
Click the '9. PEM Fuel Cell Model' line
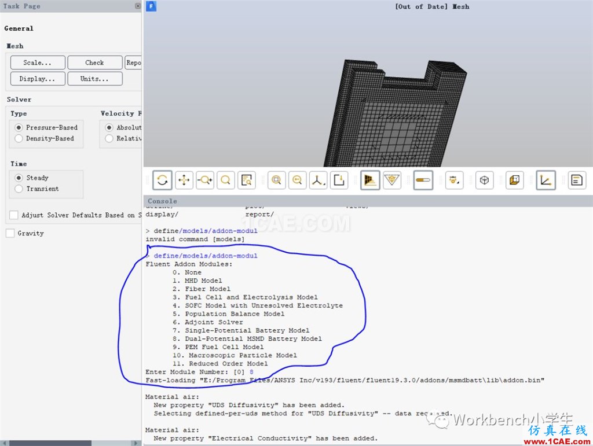[218, 347]
